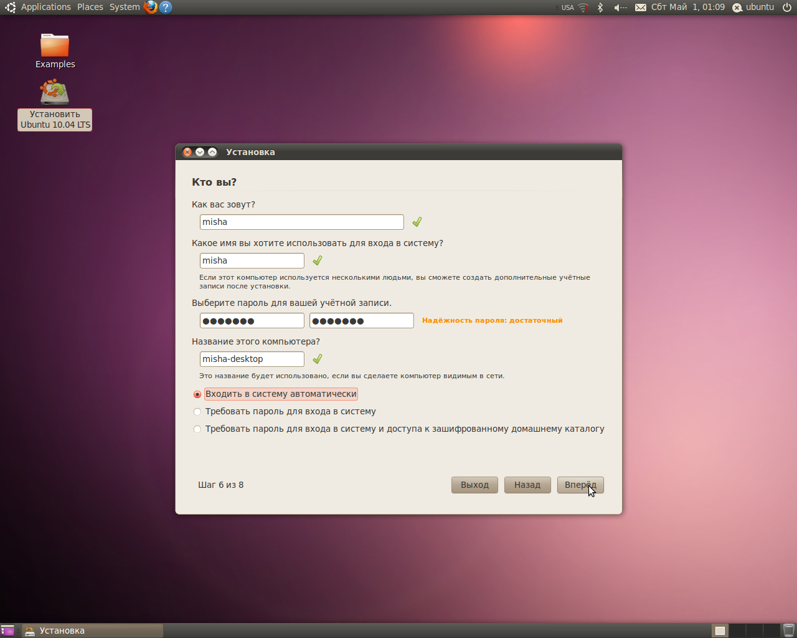Click the password confirmation input field
797x638 pixels.
coord(362,320)
